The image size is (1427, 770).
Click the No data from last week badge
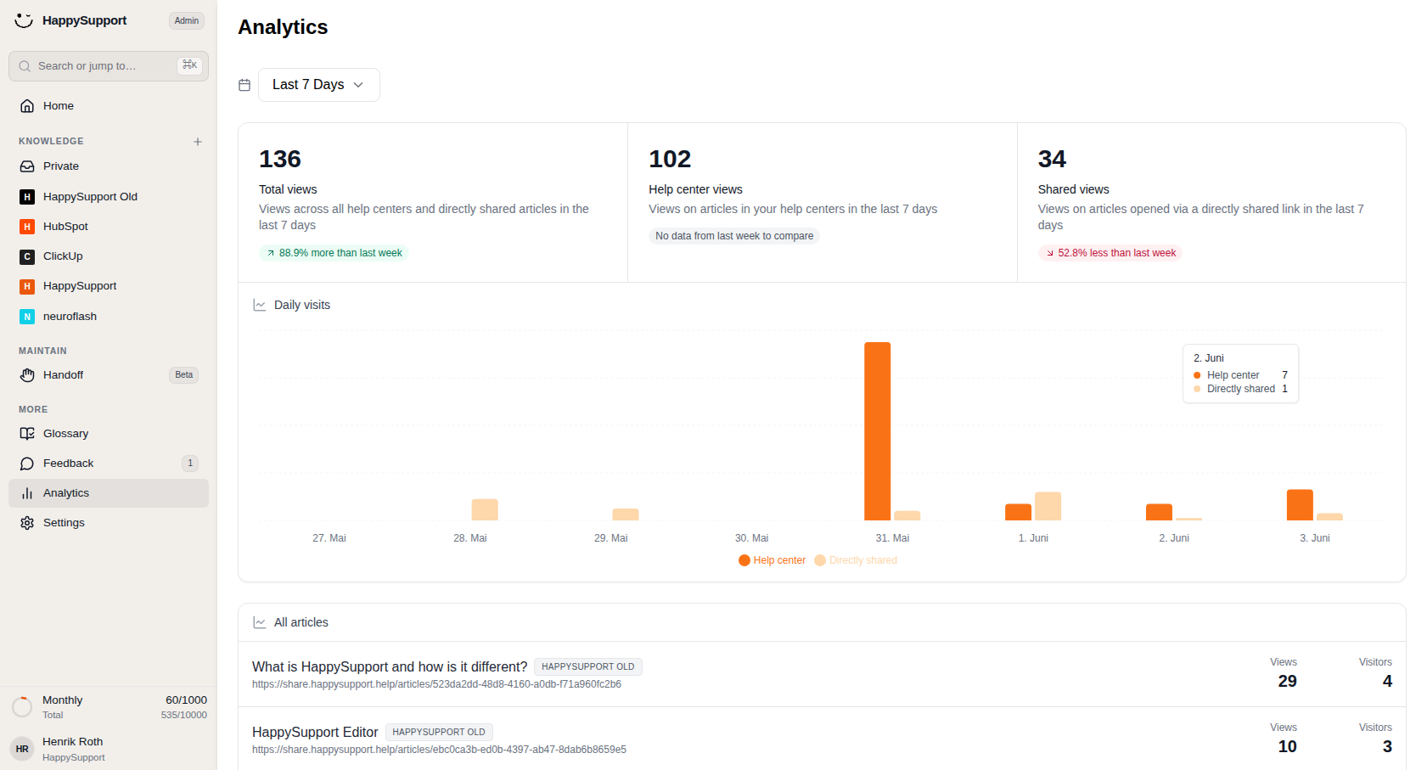(x=734, y=236)
